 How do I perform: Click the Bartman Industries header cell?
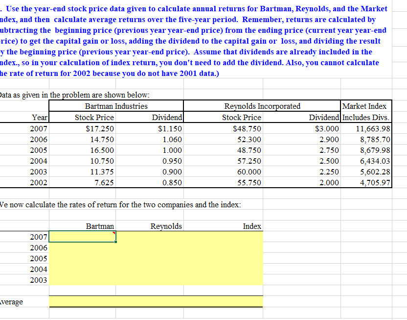point(116,106)
